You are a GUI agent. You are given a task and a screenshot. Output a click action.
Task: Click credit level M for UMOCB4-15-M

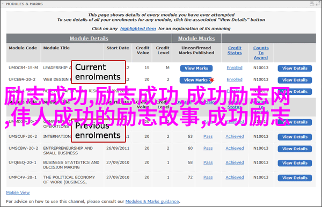pyautogui.click(x=167, y=68)
